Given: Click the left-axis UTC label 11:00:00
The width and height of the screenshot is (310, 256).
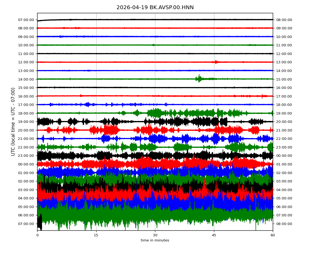Looking at the screenshot, I should (26, 54).
